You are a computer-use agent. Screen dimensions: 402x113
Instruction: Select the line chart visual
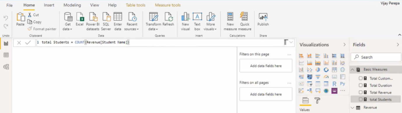tap(301, 63)
